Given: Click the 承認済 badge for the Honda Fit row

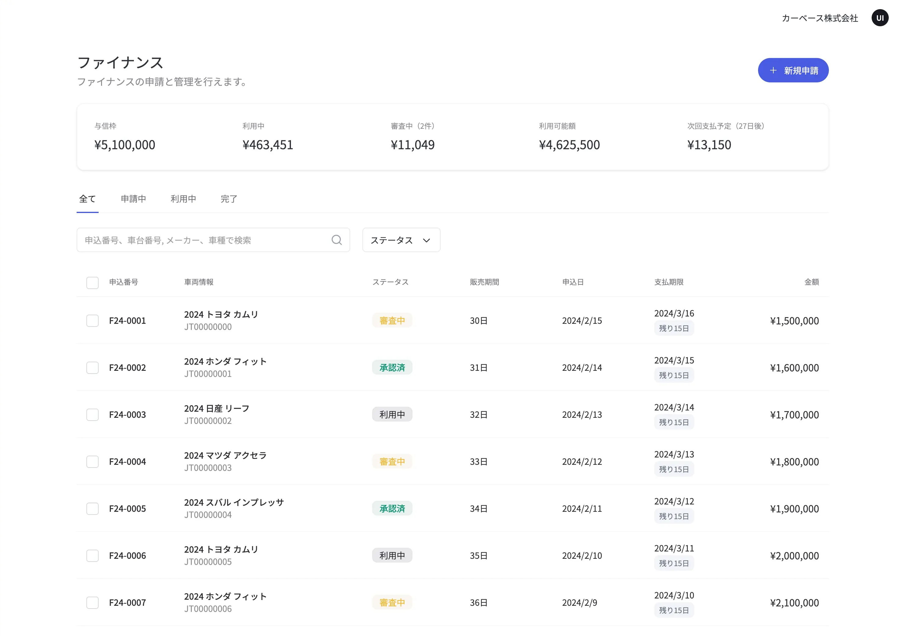Looking at the screenshot, I should pyautogui.click(x=392, y=367).
